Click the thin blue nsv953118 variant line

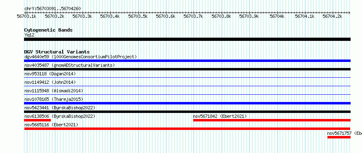tap(187, 77)
